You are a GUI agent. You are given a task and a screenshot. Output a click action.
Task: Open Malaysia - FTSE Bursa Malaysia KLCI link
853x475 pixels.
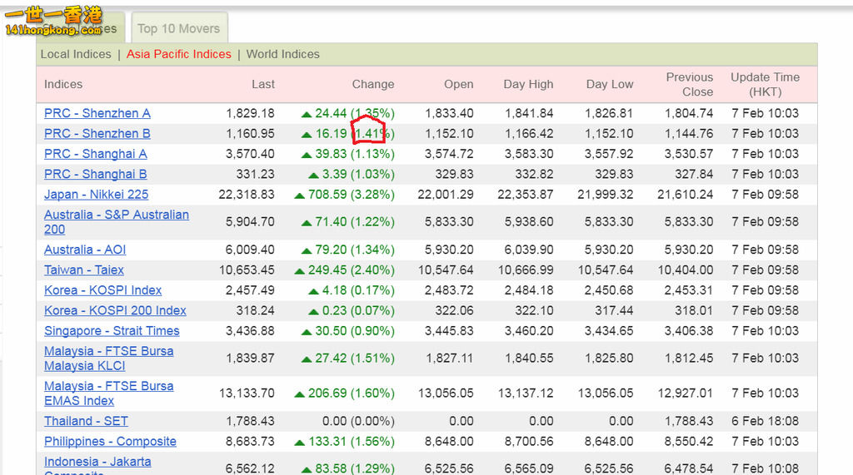coord(109,359)
